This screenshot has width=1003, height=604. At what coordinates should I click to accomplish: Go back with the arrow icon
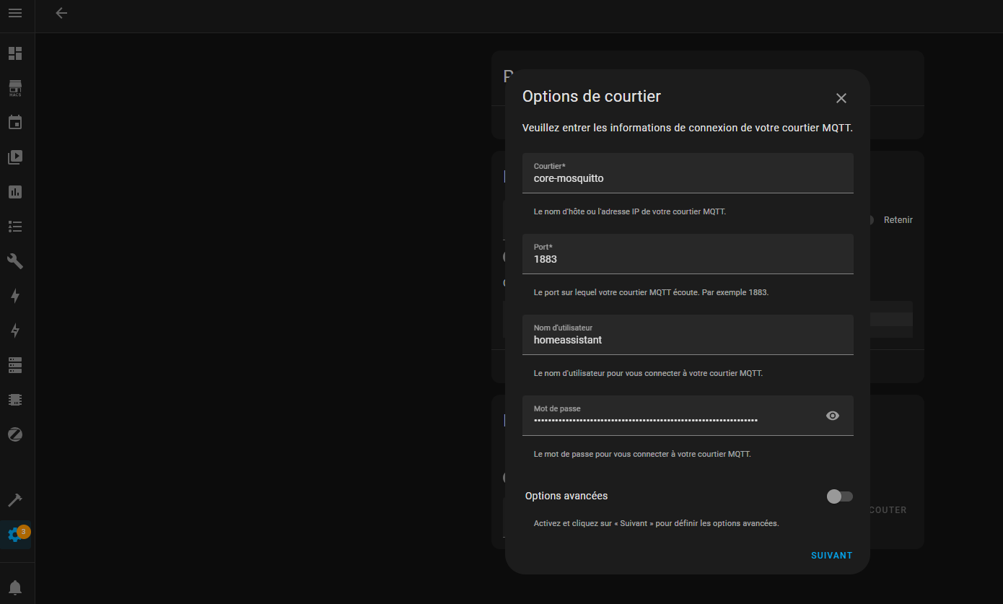(61, 13)
